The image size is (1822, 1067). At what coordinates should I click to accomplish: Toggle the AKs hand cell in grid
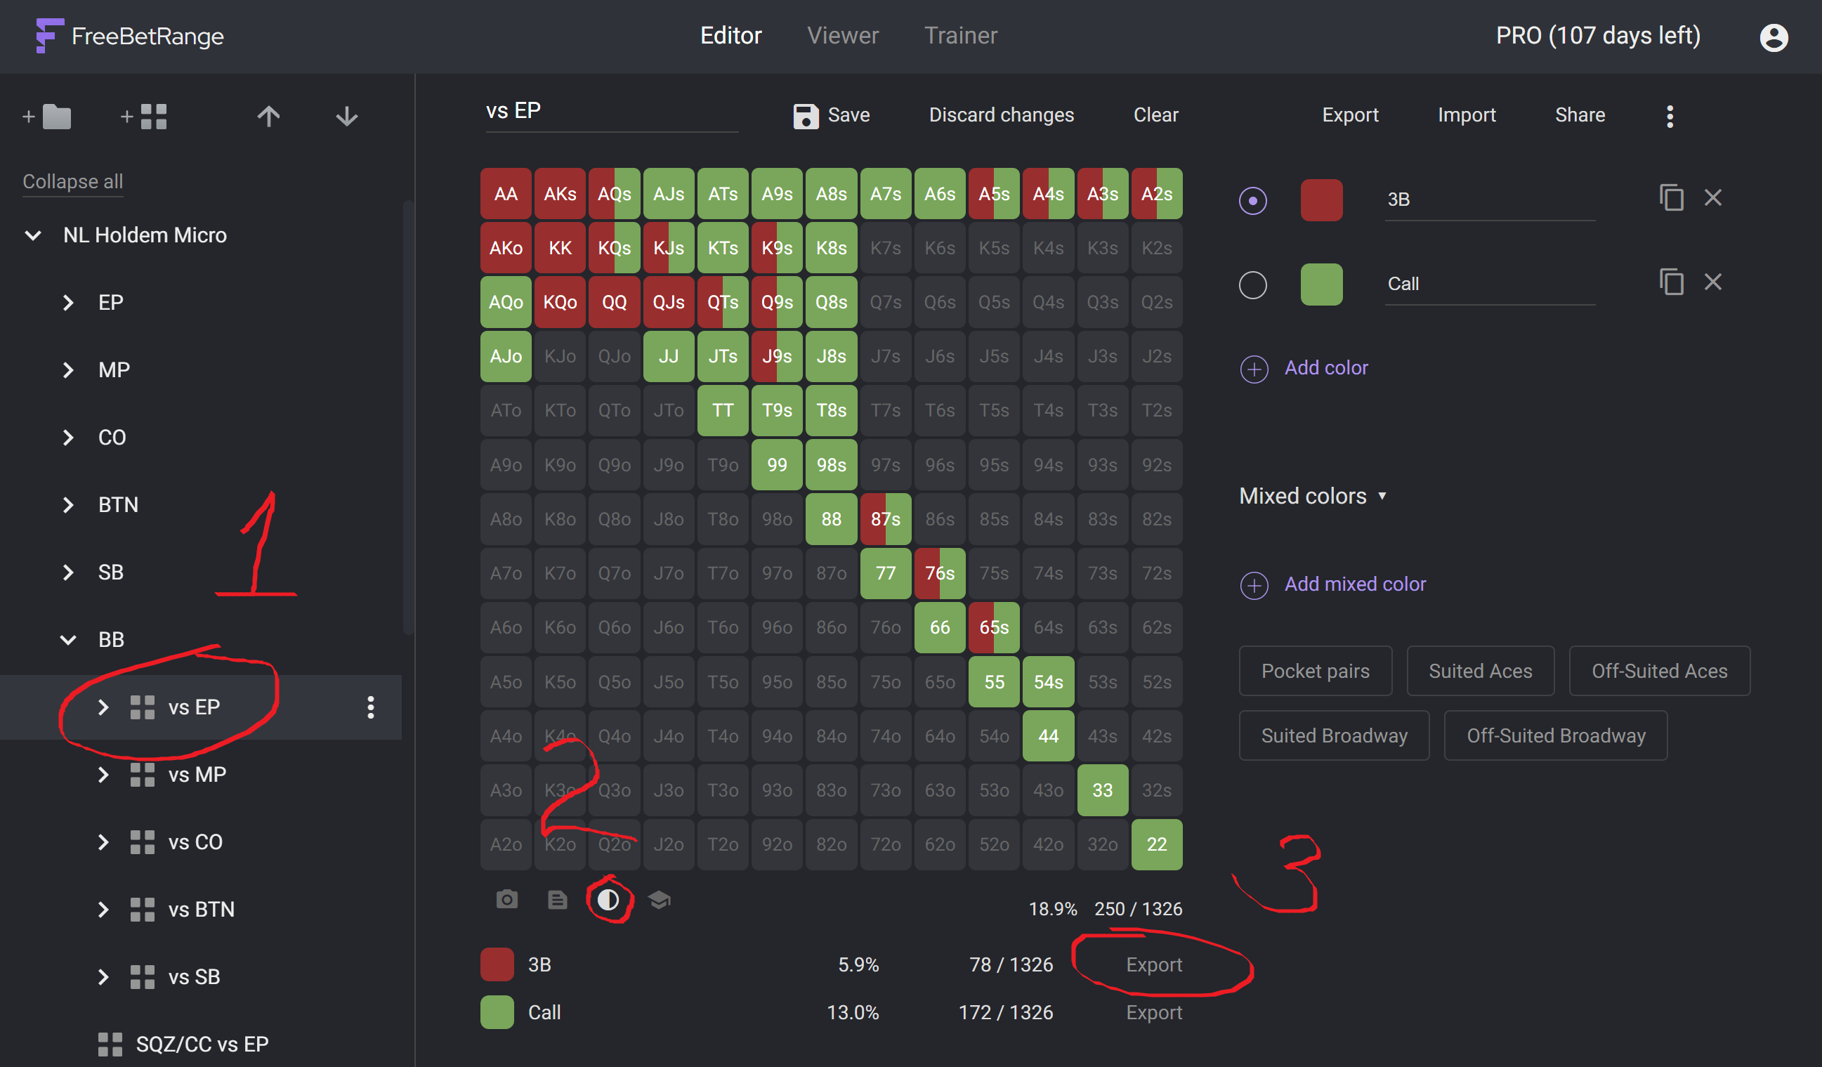tap(560, 194)
